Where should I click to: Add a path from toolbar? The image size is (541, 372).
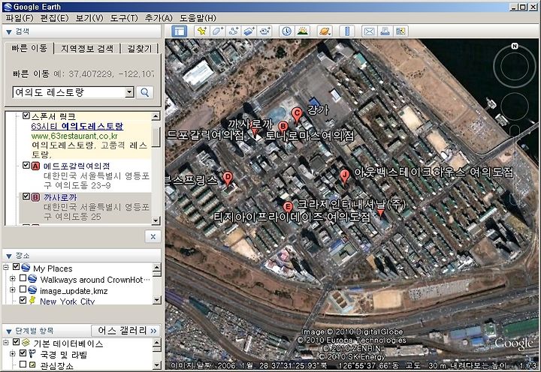pyautogui.click(x=233, y=31)
